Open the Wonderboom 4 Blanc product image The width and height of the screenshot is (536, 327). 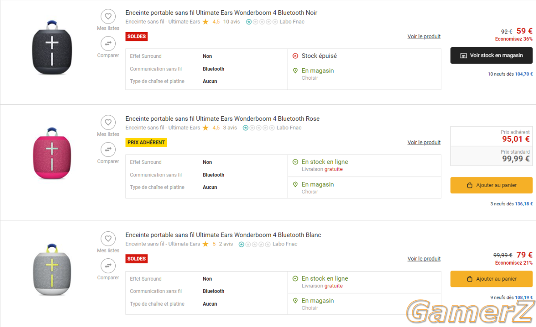pos(52,269)
